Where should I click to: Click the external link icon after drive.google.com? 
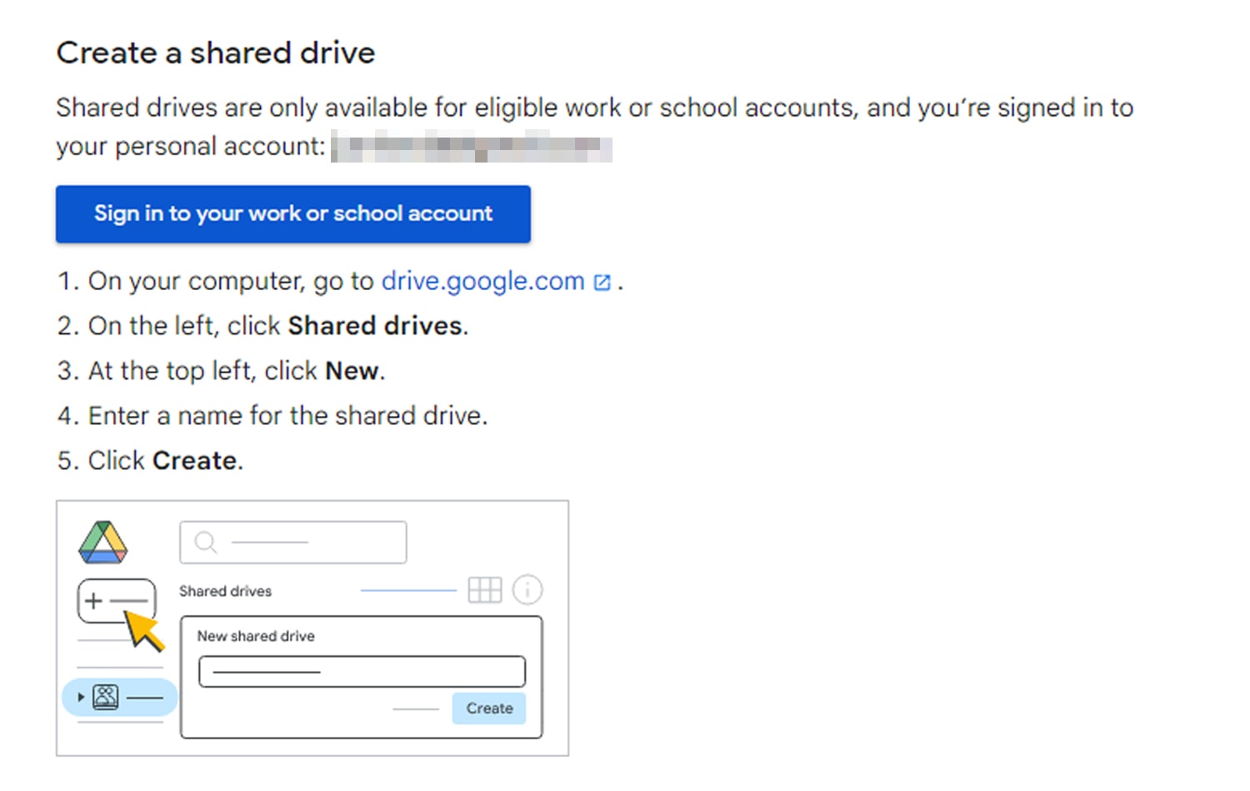click(x=602, y=282)
